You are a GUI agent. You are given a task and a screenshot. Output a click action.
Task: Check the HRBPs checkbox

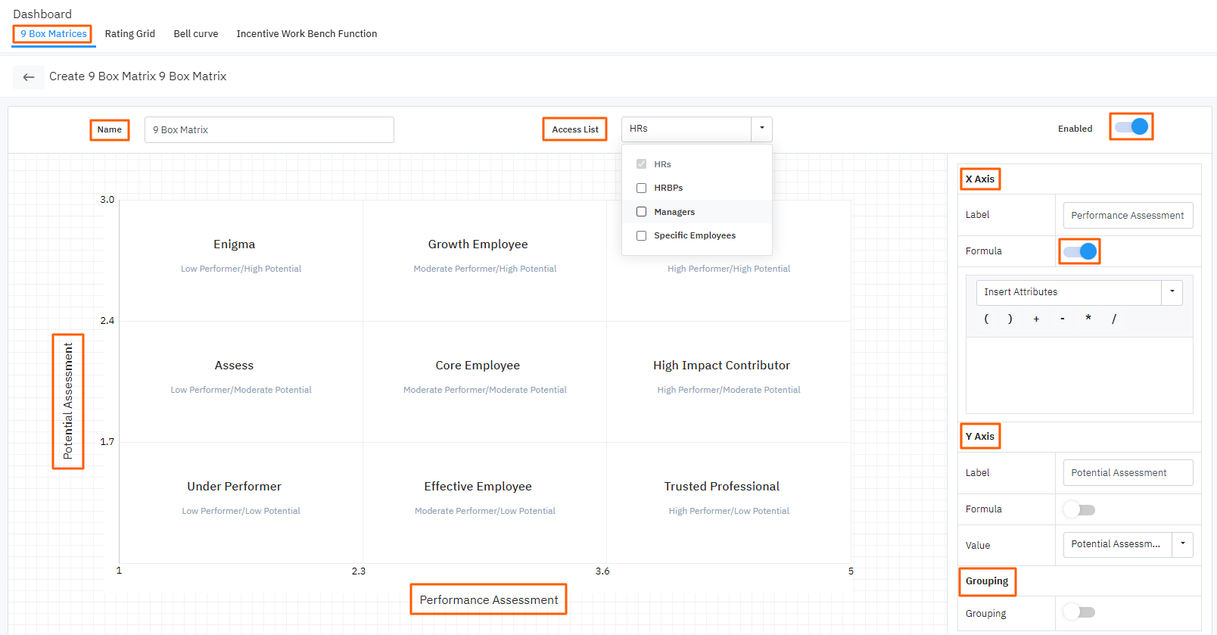[642, 188]
